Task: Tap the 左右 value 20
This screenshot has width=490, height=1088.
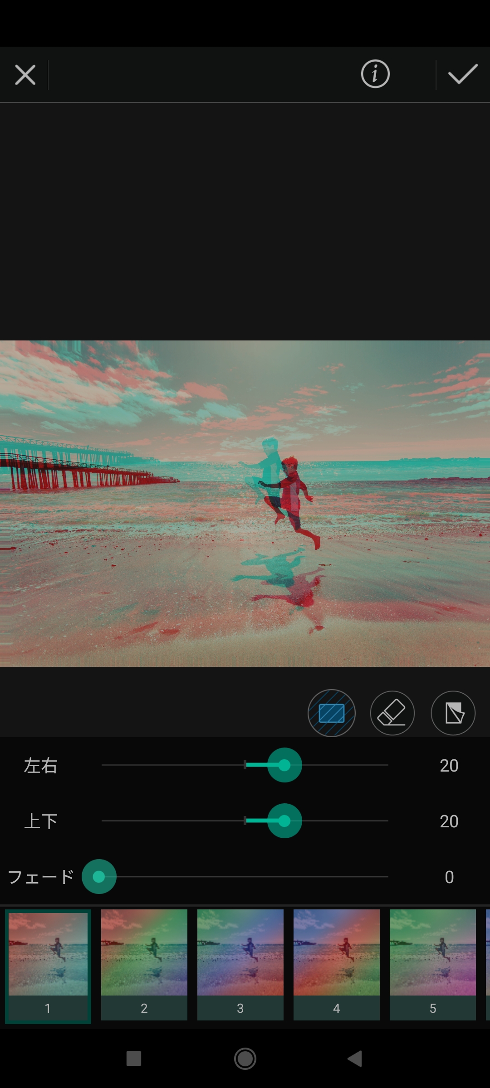Action: (449, 766)
